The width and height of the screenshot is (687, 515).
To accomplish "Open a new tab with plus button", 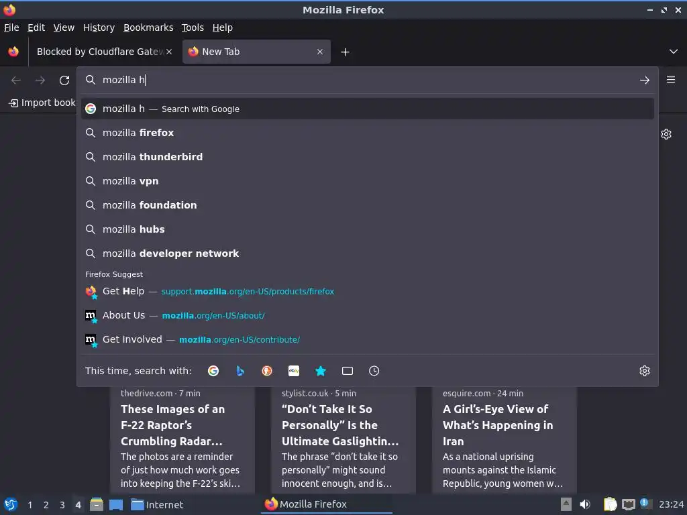I will pos(346,52).
